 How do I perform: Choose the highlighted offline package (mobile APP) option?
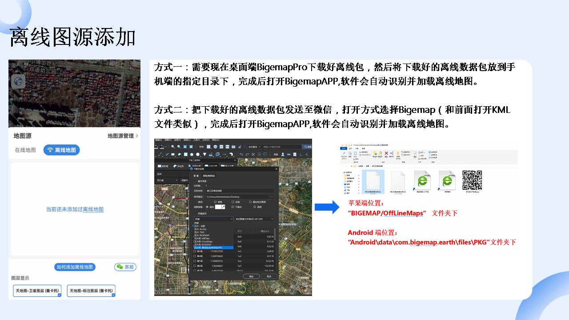213,248
